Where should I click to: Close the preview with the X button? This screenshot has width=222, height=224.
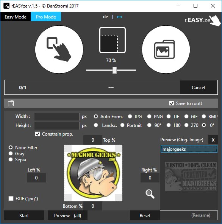click(213, 140)
